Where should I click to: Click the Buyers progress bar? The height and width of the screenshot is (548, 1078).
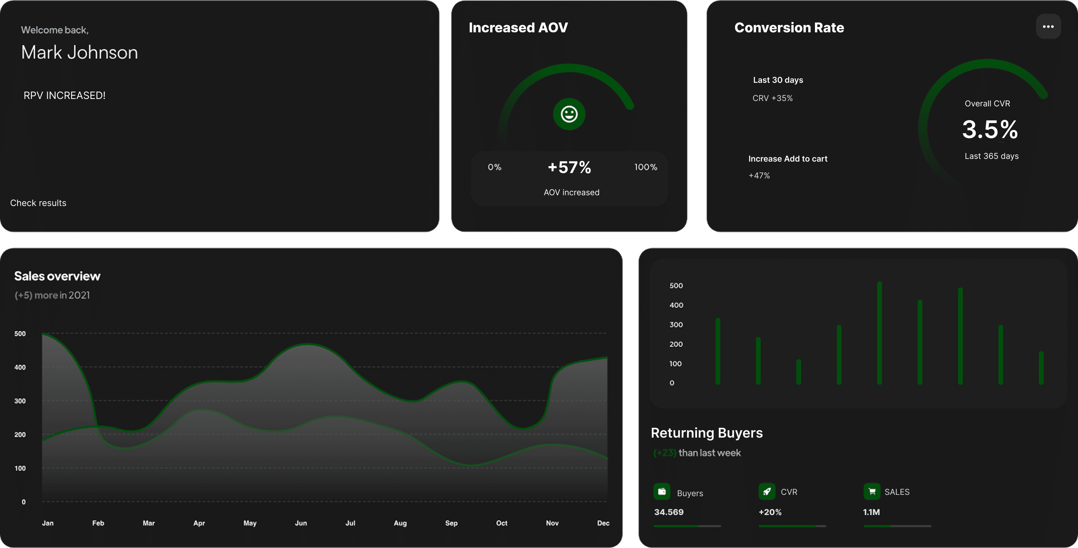coord(687,526)
